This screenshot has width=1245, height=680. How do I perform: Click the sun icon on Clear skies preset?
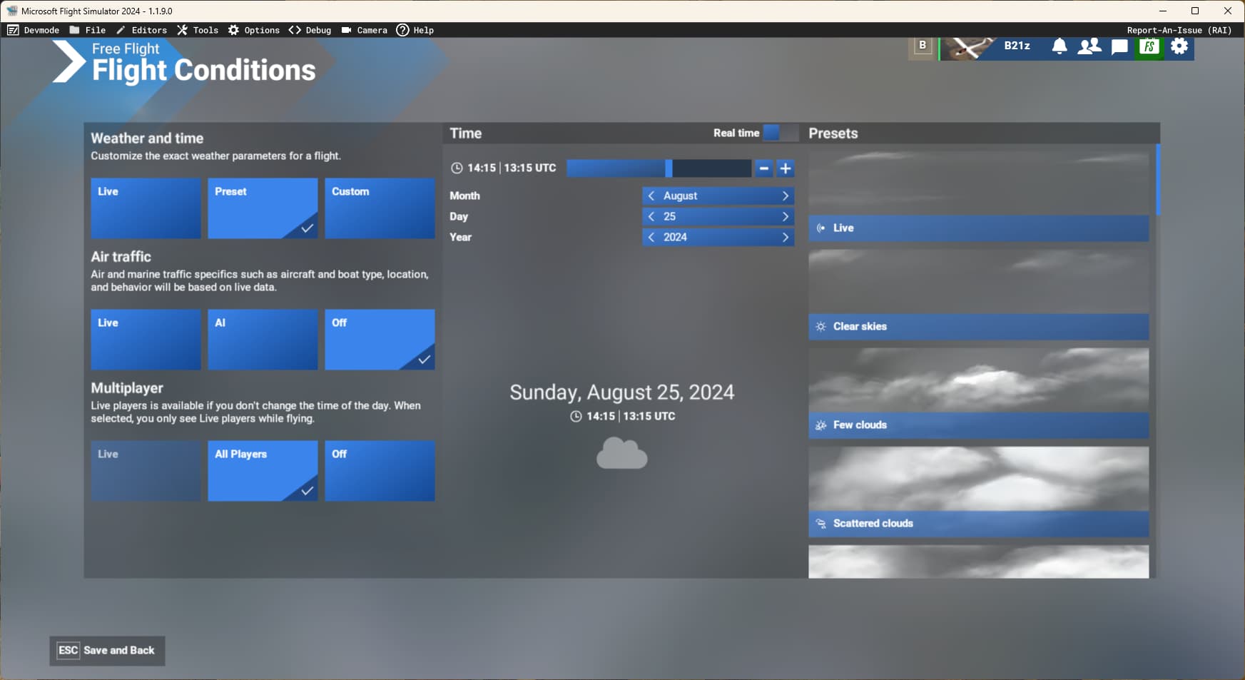tap(820, 326)
